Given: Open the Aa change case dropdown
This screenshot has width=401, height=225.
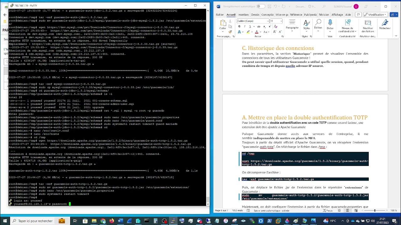Looking at the screenshot, I should 267,32.
